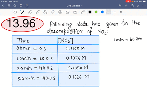The image size is (147, 110).
Task: Tap the 13.96 problem number label
Action: pos(22,24)
